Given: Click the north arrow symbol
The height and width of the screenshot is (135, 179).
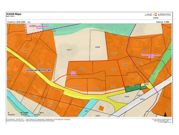Looking at the screenshot, I should pyautogui.click(x=165, y=114).
